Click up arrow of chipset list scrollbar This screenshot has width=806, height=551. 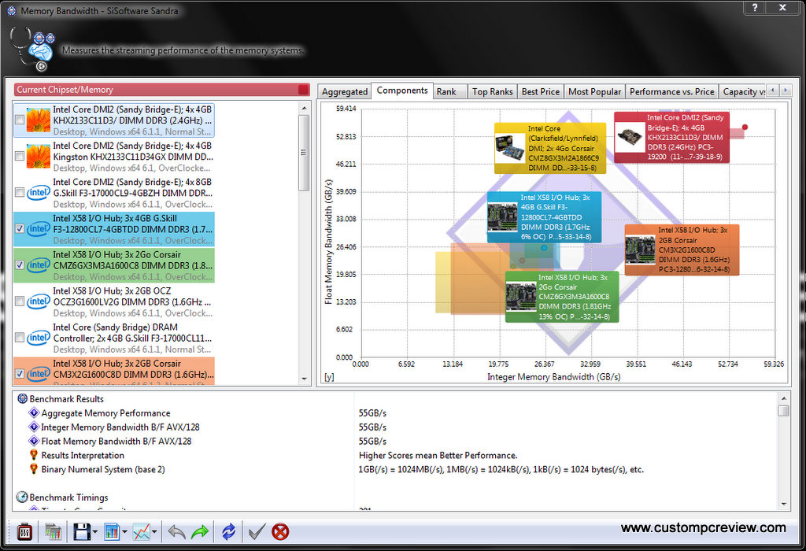[x=305, y=108]
